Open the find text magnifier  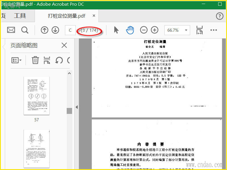coord(25,30)
